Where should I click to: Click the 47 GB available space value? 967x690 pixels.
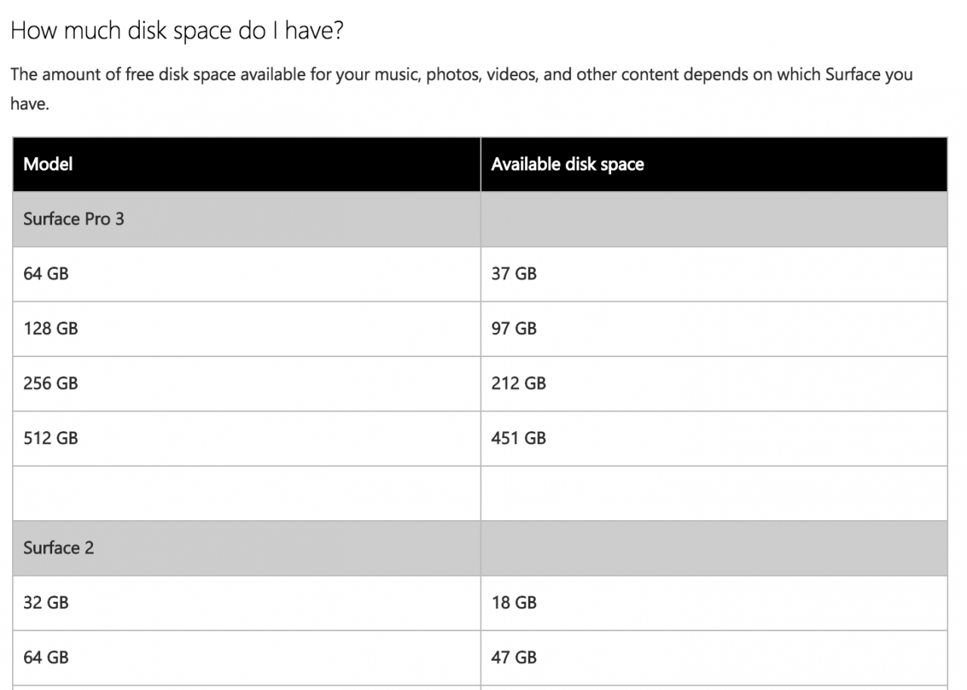[x=514, y=658]
